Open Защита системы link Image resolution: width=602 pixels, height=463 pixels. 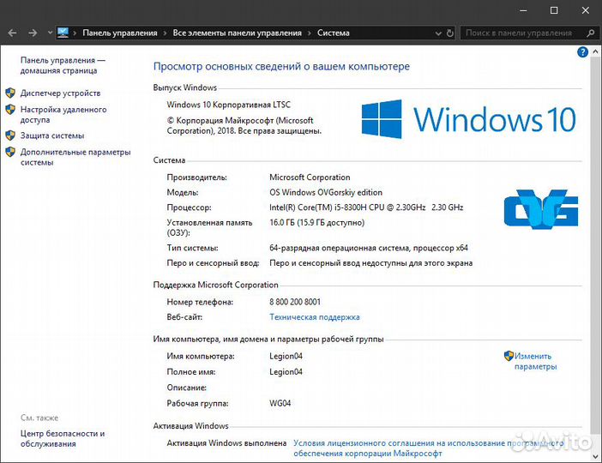(x=52, y=135)
